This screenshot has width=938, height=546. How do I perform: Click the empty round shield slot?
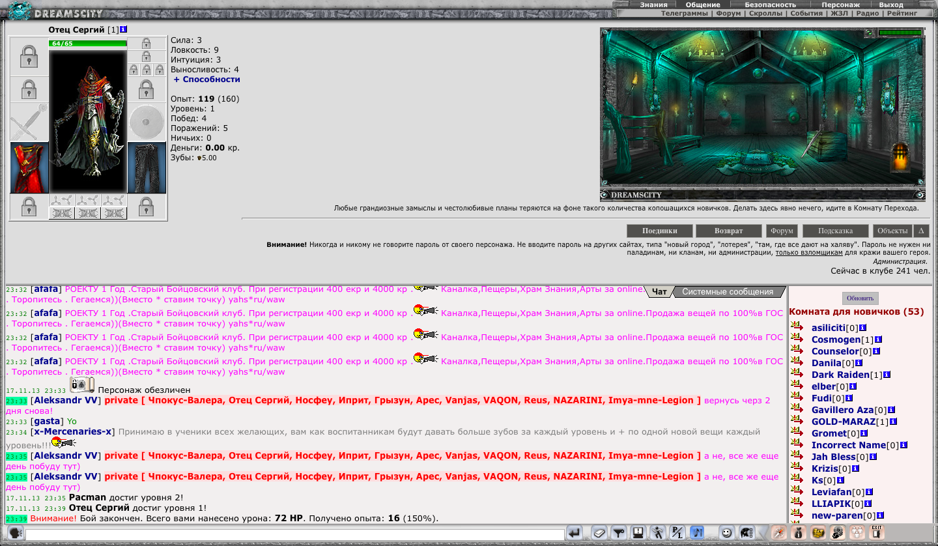click(147, 122)
